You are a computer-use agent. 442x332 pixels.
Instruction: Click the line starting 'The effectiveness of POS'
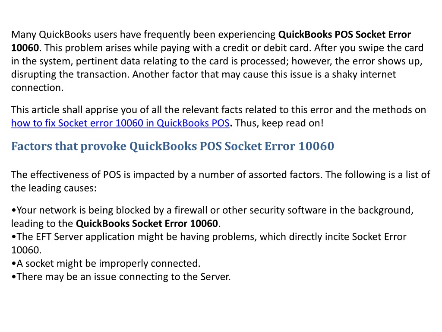pos(221,175)
